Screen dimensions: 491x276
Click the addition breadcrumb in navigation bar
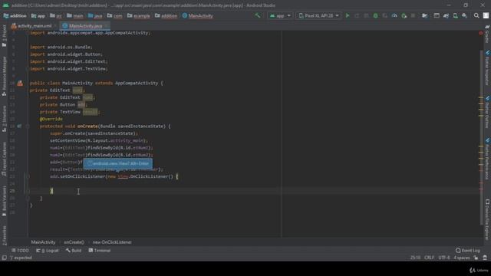pyautogui.click(x=15, y=15)
